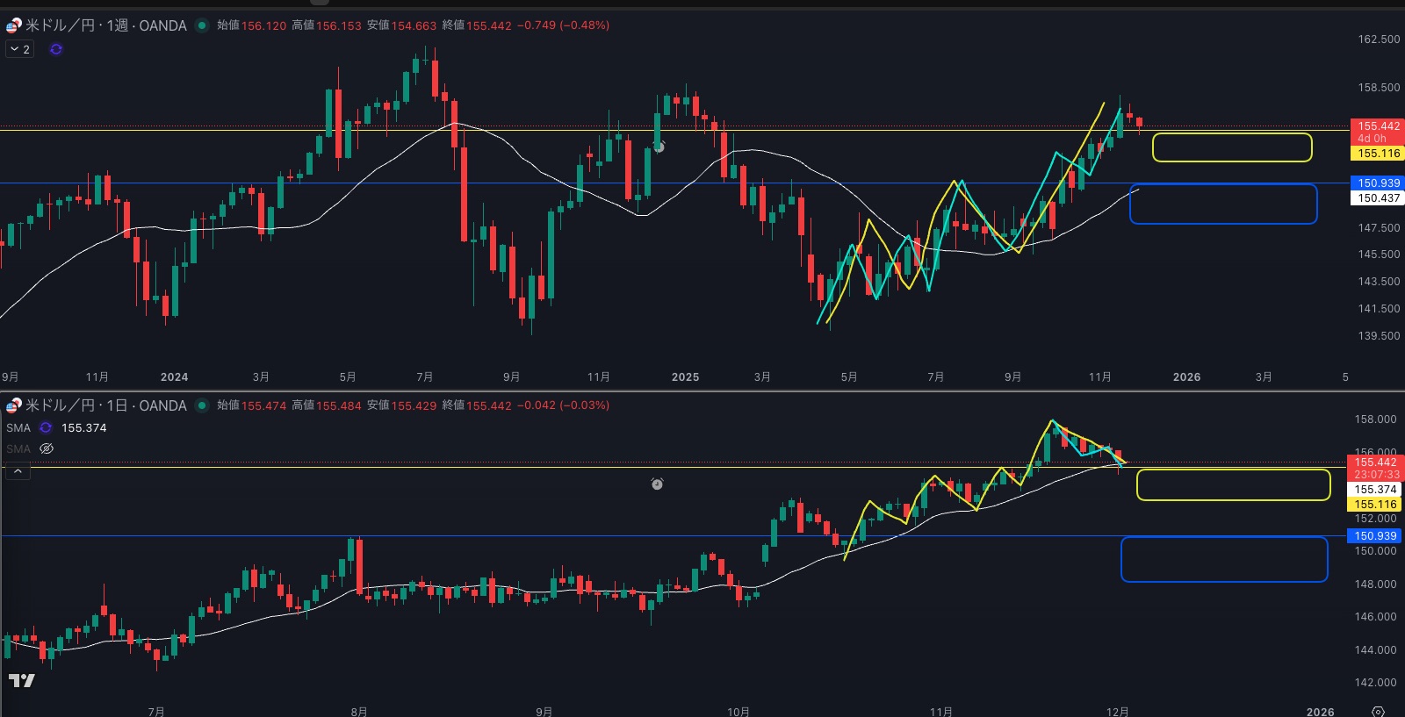Viewport: 1405px width, 717px height.
Task: Click the green market status dot on weekly chart
Action: tap(202, 25)
